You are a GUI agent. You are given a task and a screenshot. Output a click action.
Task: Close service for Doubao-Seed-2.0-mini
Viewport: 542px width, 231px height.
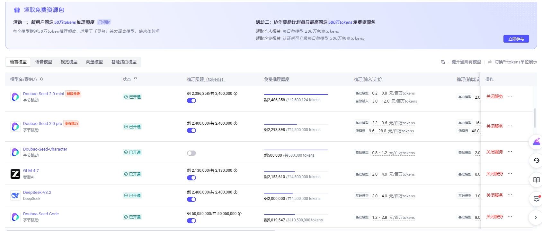coord(494,96)
